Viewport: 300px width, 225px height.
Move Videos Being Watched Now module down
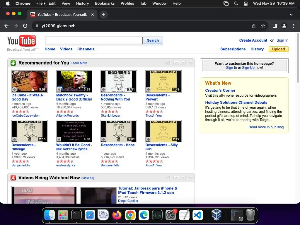183,178
